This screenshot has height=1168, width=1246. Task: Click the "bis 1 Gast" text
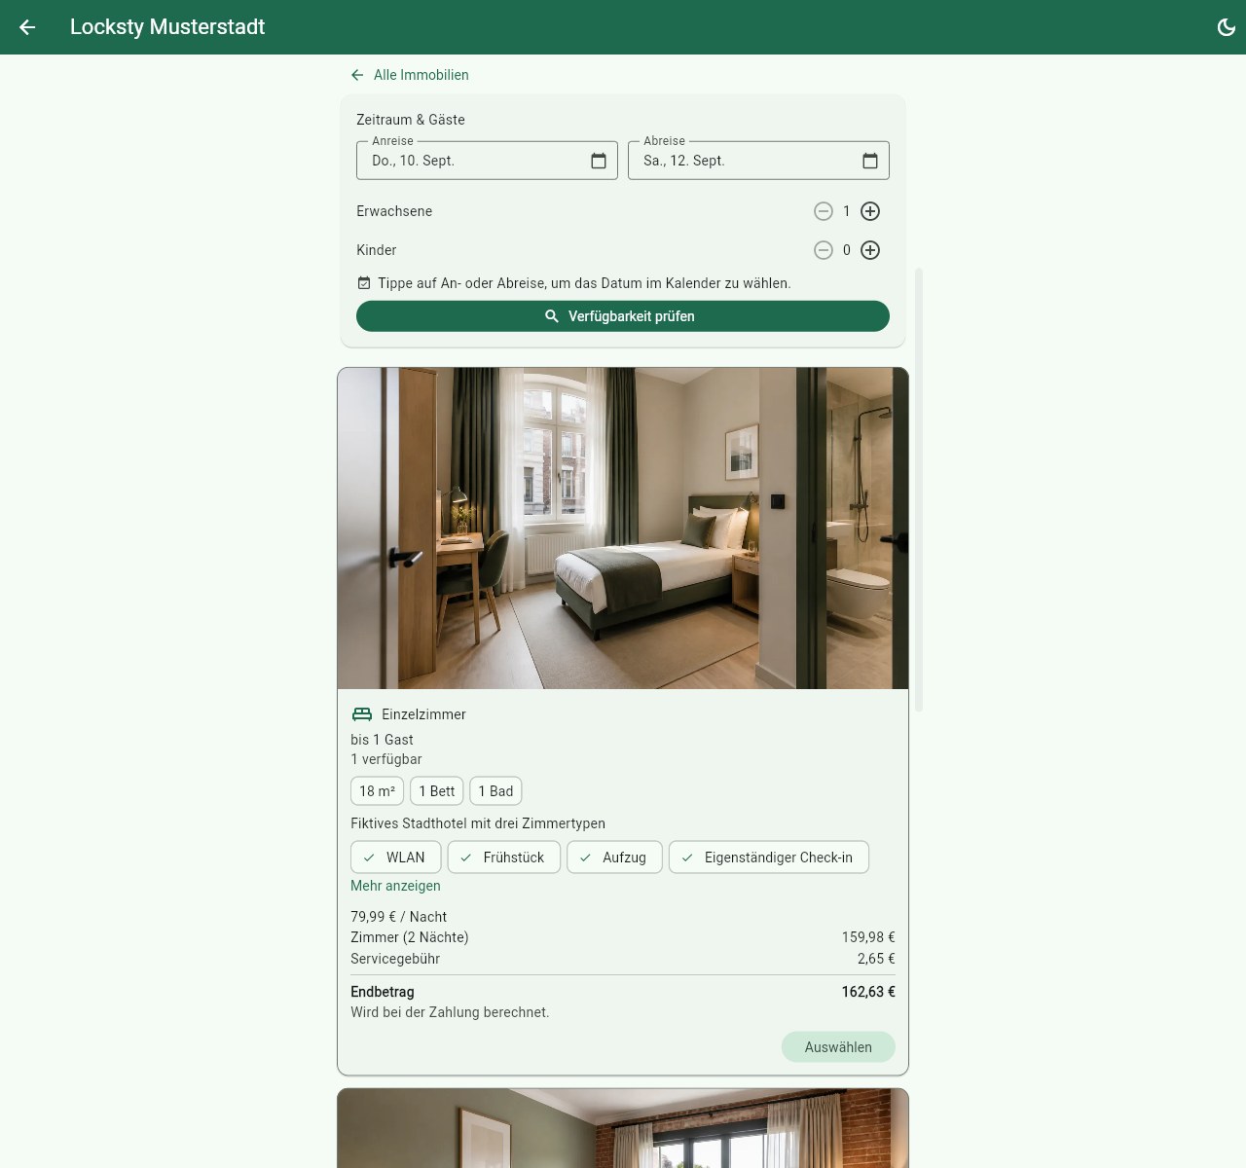382,740
